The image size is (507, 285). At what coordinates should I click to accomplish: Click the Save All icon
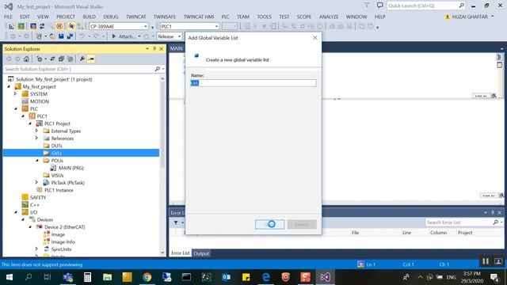(x=70, y=36)
